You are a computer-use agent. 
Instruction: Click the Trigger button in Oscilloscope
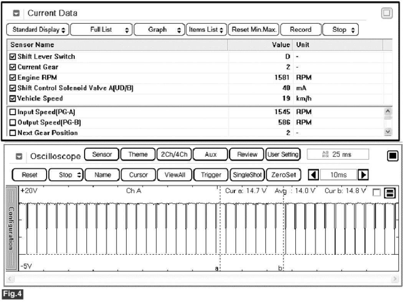pyautogui.click(x=211, y=175)
